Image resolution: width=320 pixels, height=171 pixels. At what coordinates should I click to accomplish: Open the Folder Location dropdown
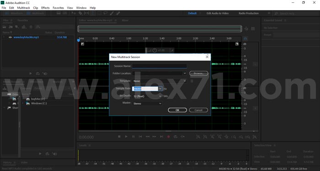point(185,73)
